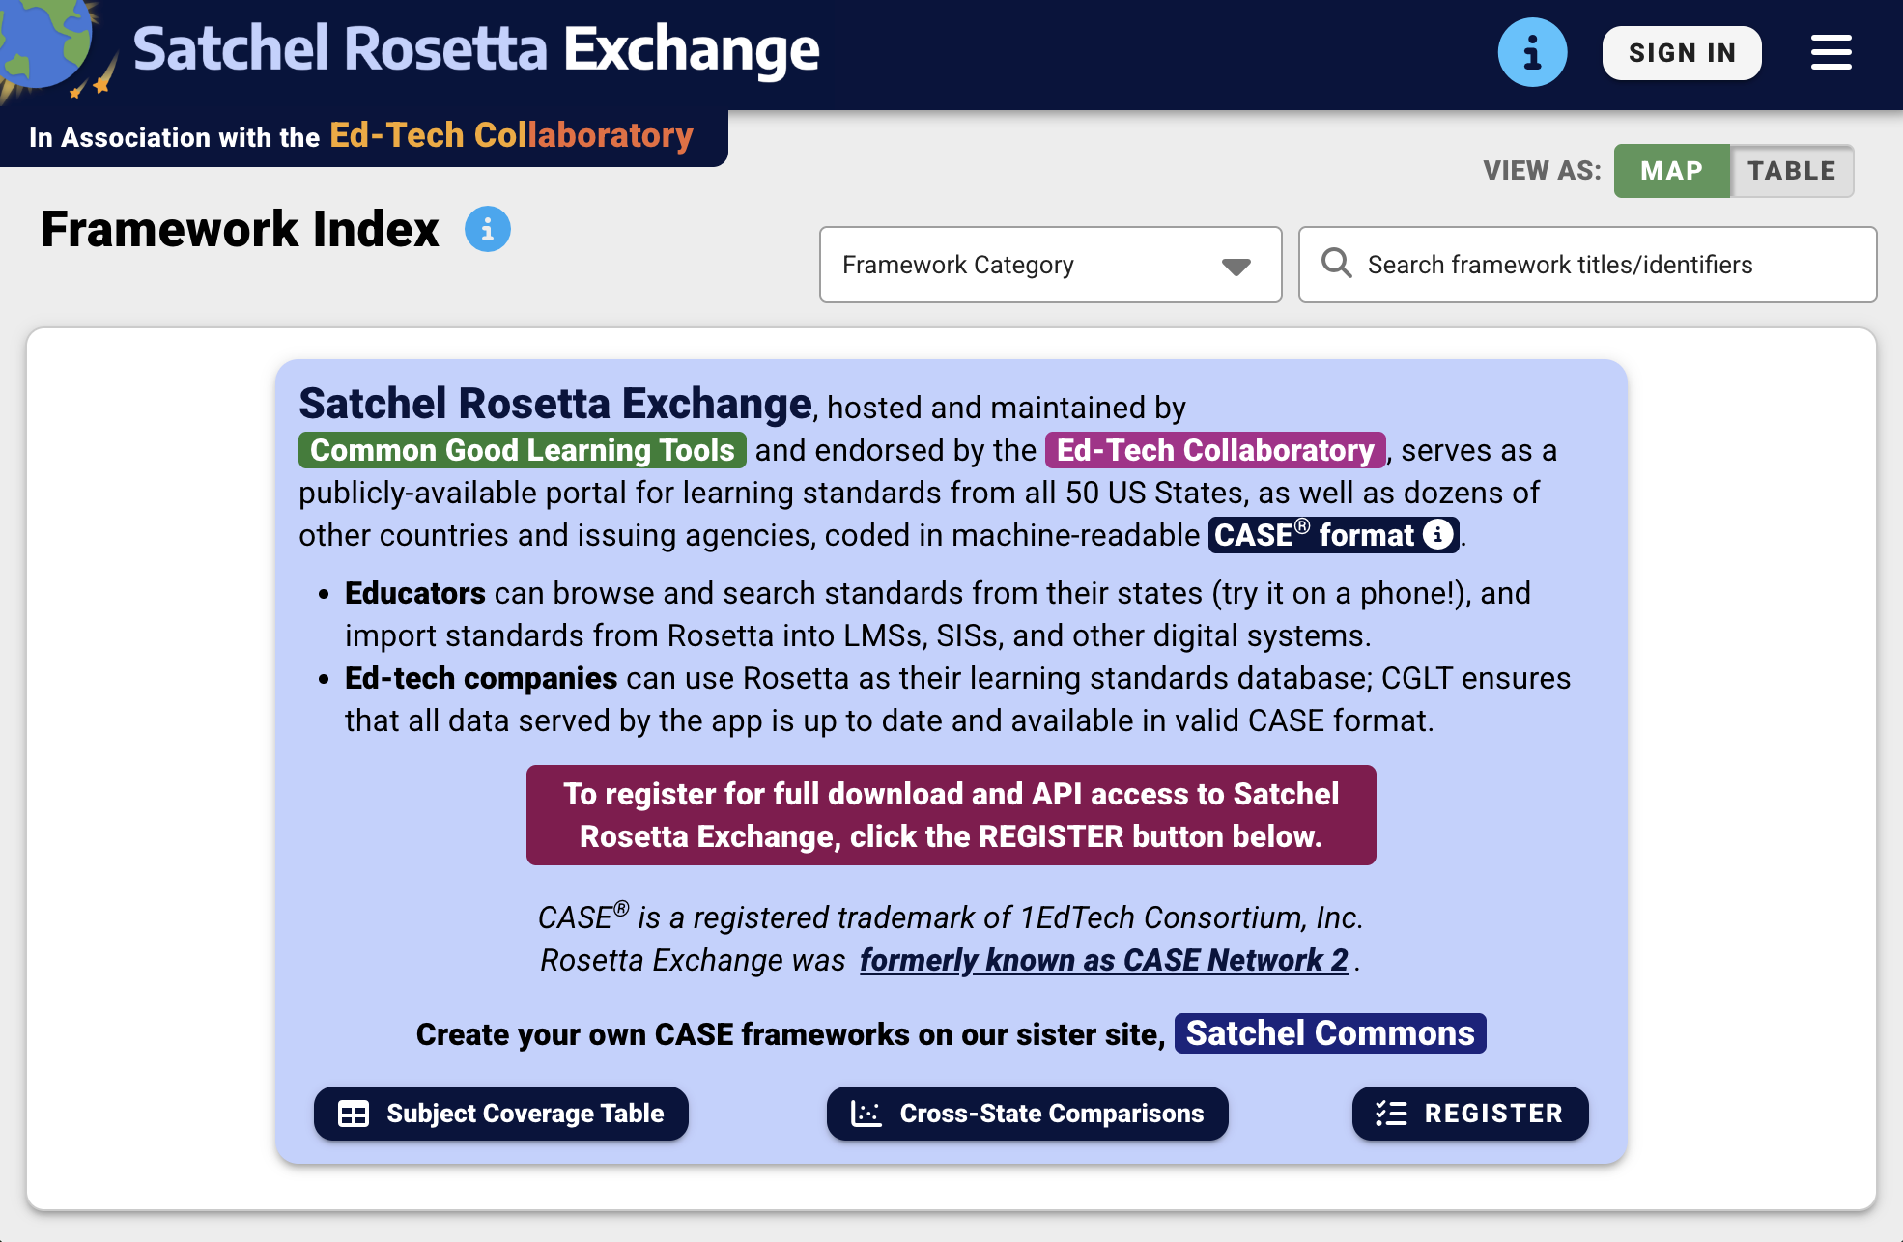Open the info icon in the header
1903x1242 pixels.
[x=1532, y=52]
